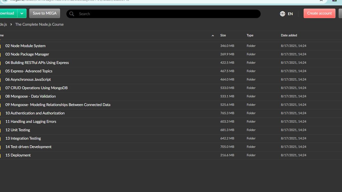This screenshot has width=342, height=192.
Task: Click the 467.5 MB size value
Action: 227,71
